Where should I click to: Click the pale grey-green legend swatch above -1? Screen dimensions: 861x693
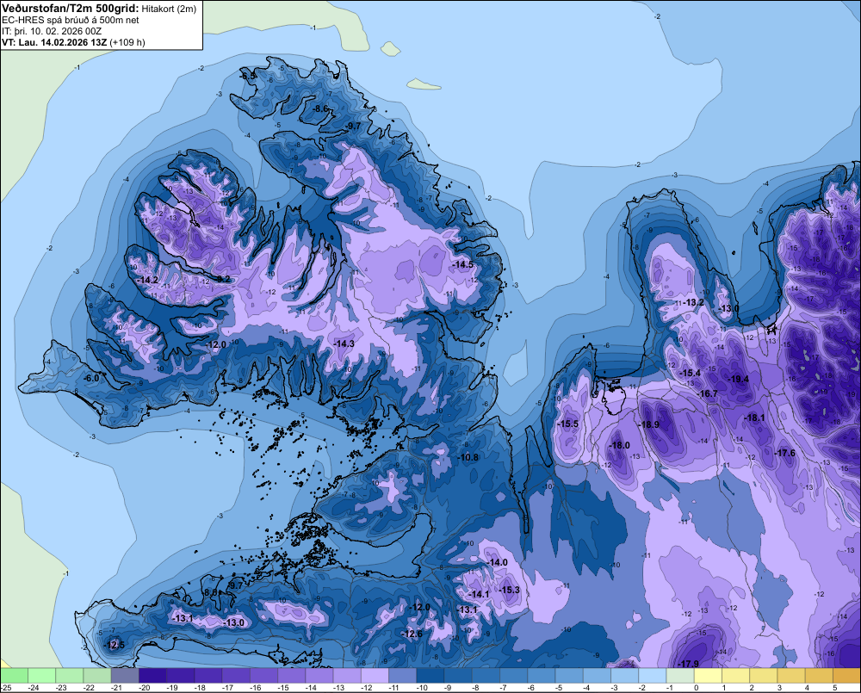[680, 676]
